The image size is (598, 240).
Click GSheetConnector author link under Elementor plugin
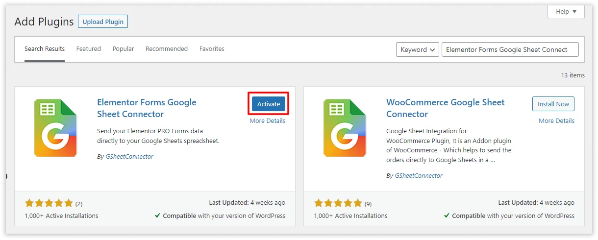pos(129,157)
